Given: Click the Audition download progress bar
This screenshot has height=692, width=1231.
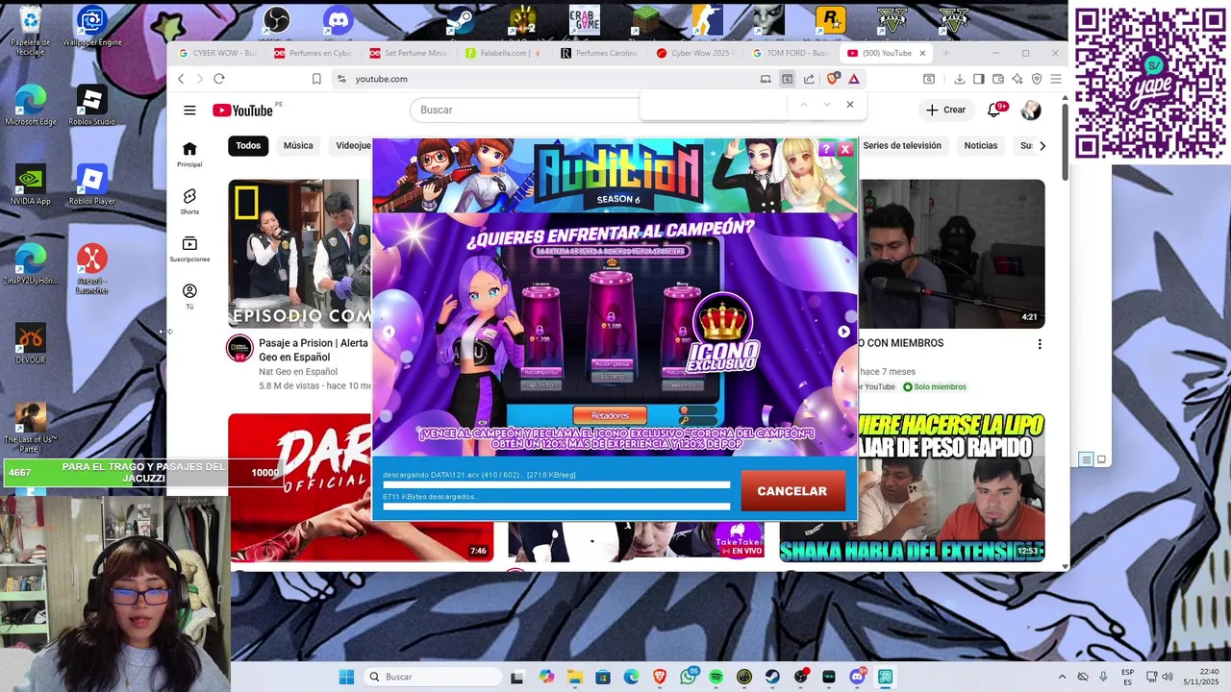Looking at the screenshot, I should [556, 485].
